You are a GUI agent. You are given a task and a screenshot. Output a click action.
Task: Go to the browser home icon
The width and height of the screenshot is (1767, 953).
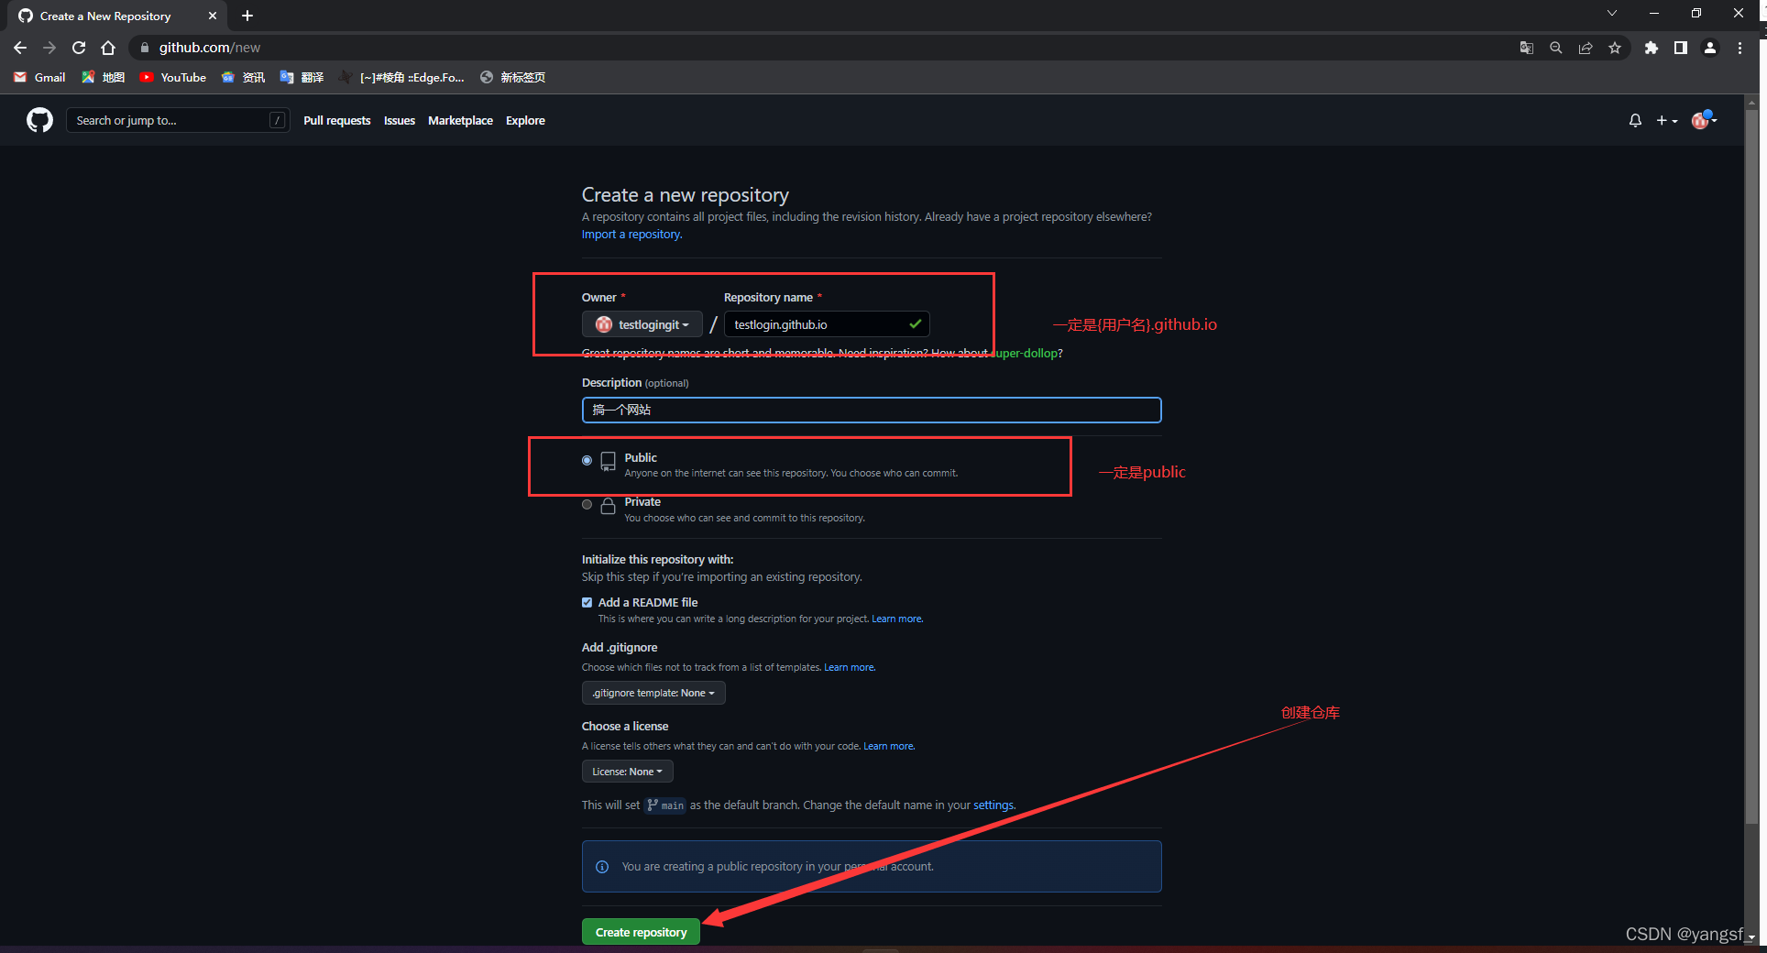[108, 48]
